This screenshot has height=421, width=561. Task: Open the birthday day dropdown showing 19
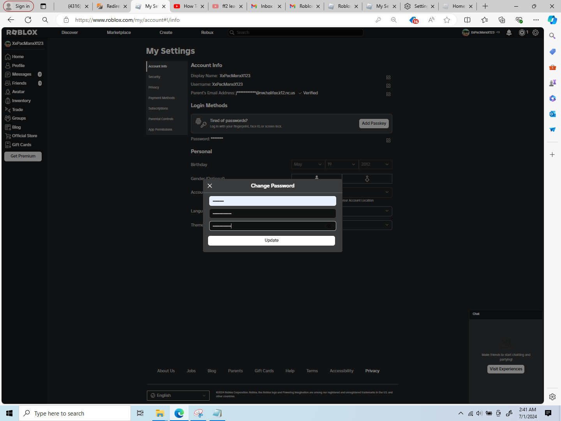(342, 165)
